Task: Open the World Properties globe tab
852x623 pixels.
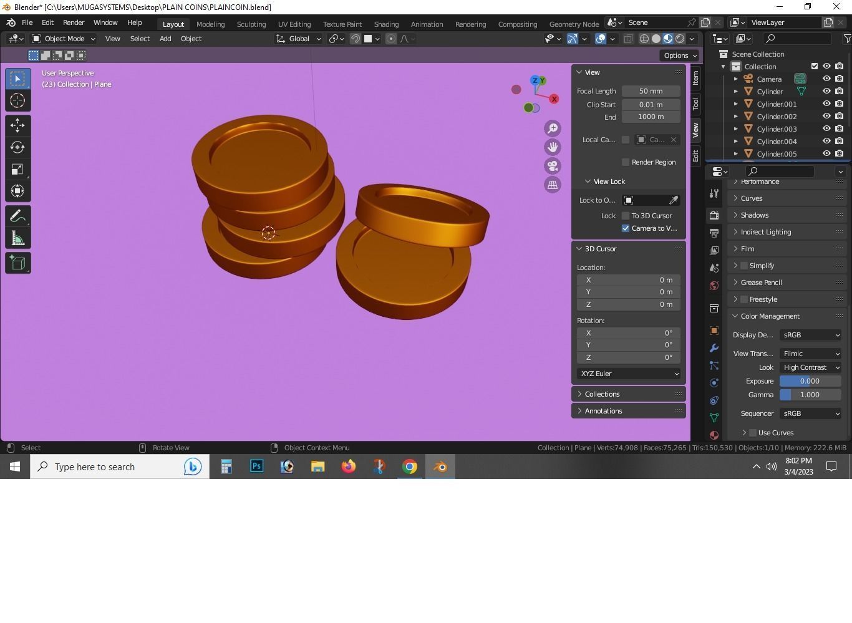Action: (x=714, y=286)
